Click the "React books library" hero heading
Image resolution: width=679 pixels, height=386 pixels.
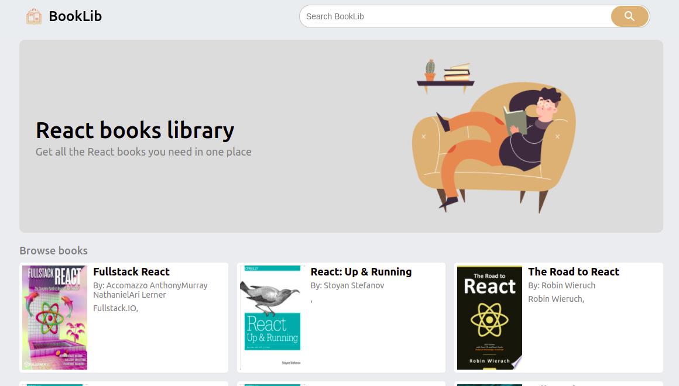(135, 130)
